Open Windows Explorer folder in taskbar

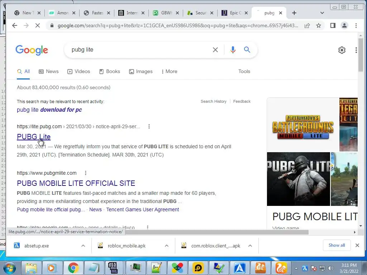pos(31,268)
